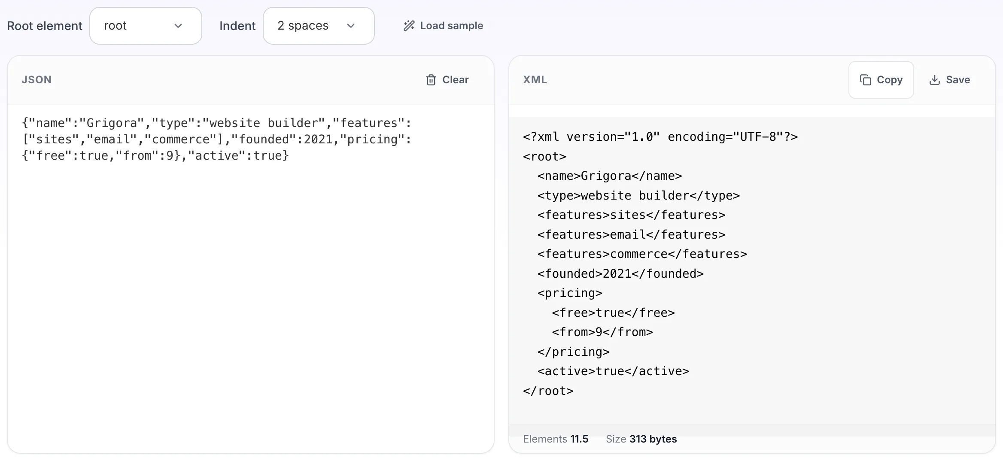
Task: Click the <features>email</features> line
Action: pyautogui.click(x=631, y=235)
